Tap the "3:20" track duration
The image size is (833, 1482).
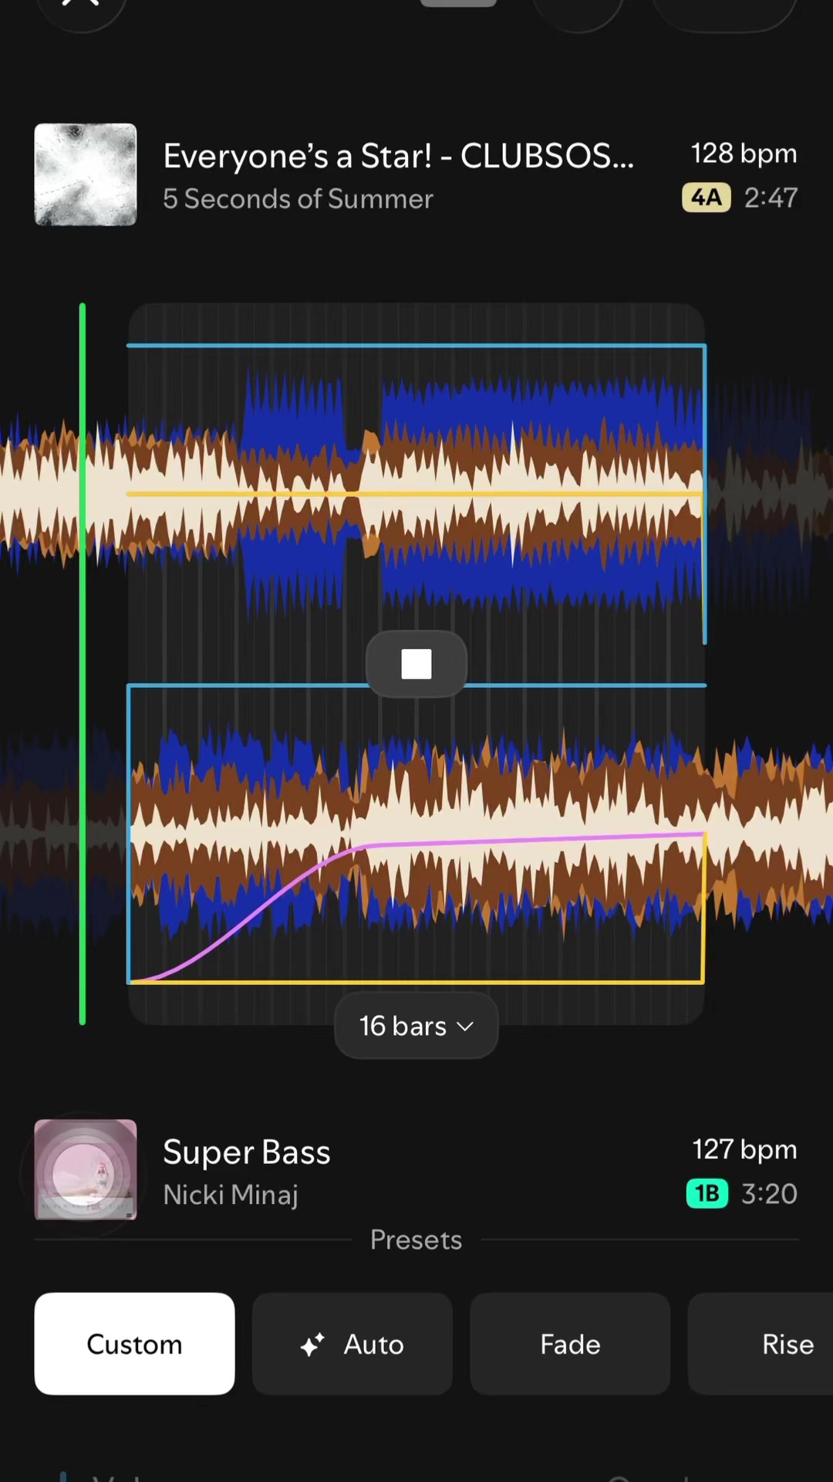[769, 1193]
